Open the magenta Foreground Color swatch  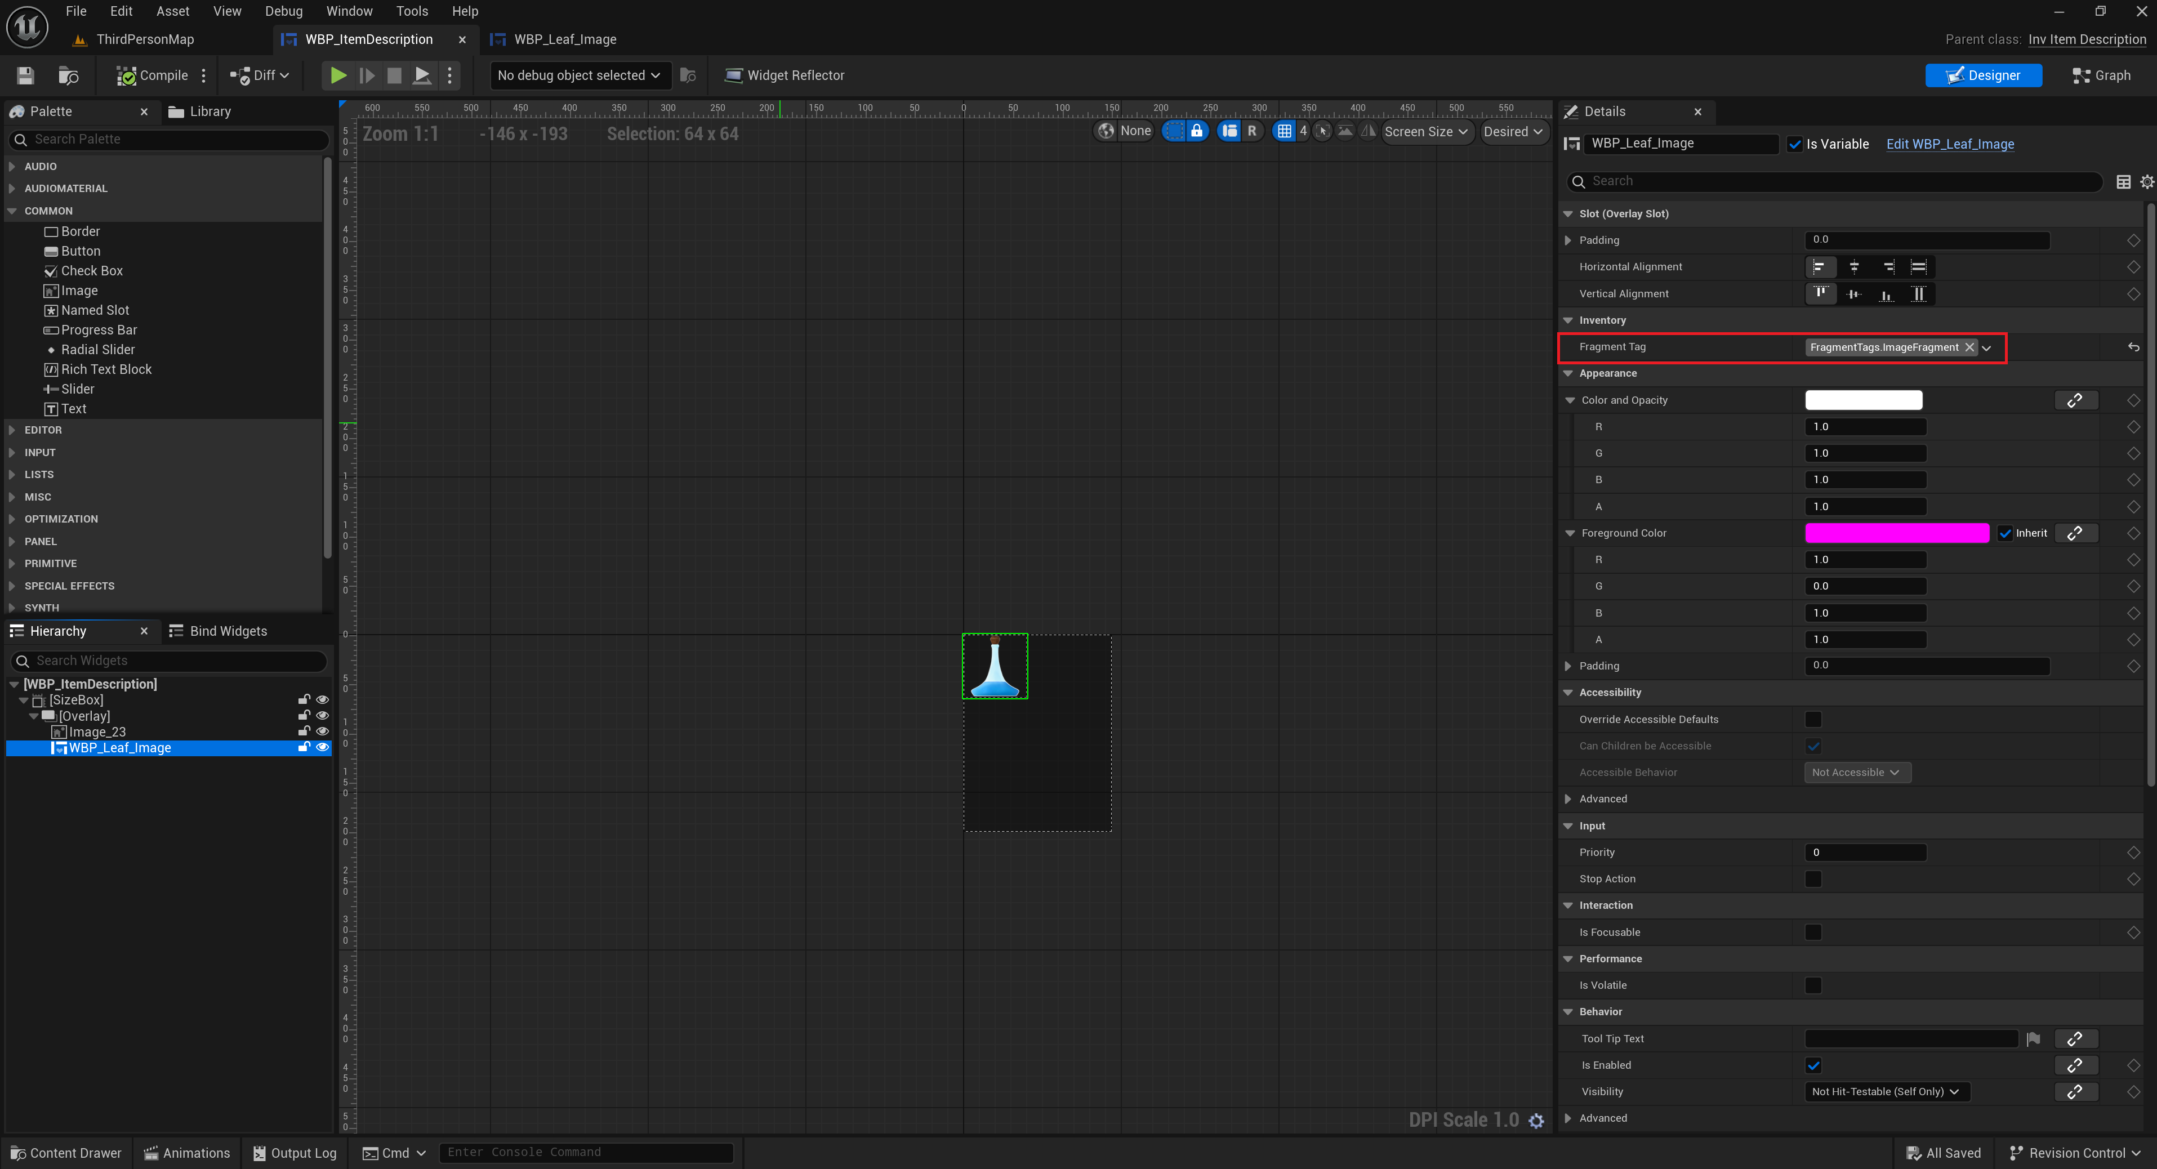coord(1896,533)
